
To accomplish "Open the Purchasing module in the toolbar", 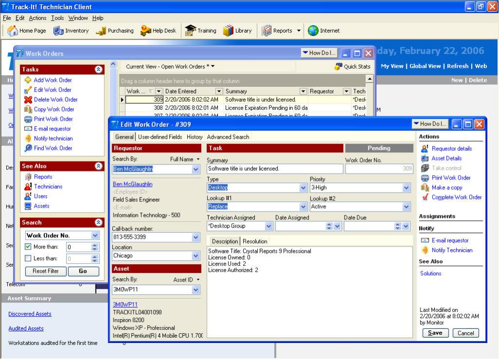I will click(x=115, y=31).
